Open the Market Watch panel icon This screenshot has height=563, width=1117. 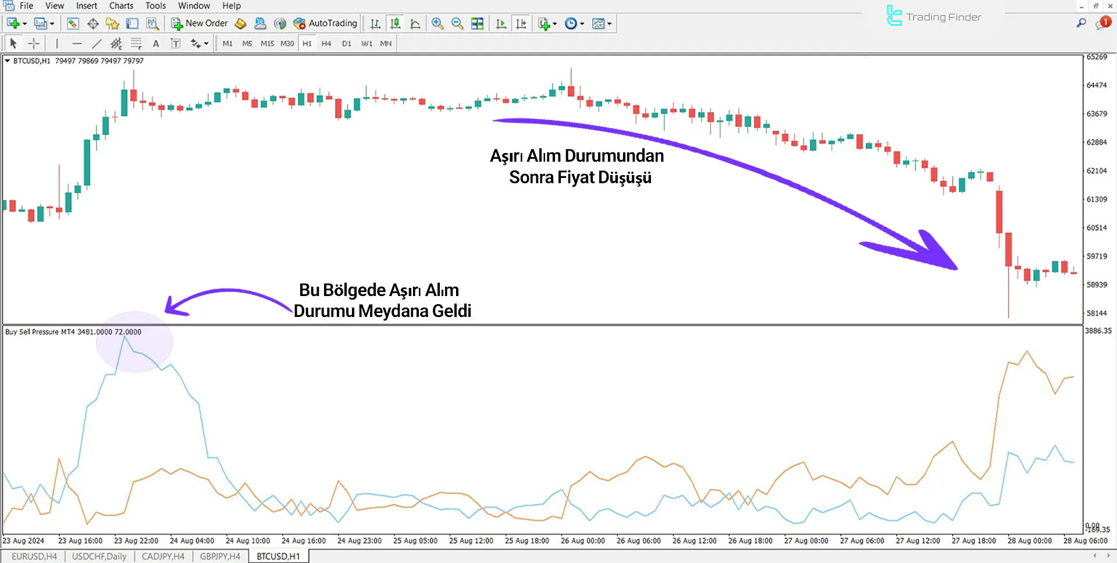pyautogui.click(x=73, y=23)
